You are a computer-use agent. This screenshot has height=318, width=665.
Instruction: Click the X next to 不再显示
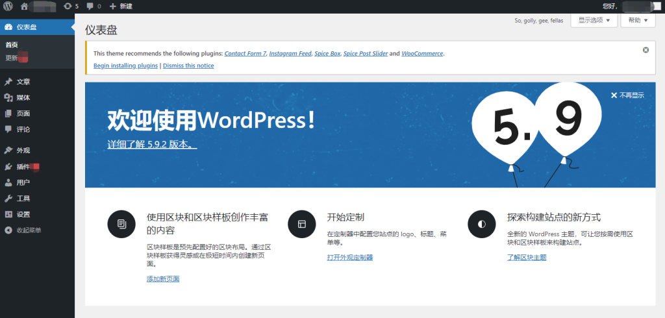[x=614, y=95]
